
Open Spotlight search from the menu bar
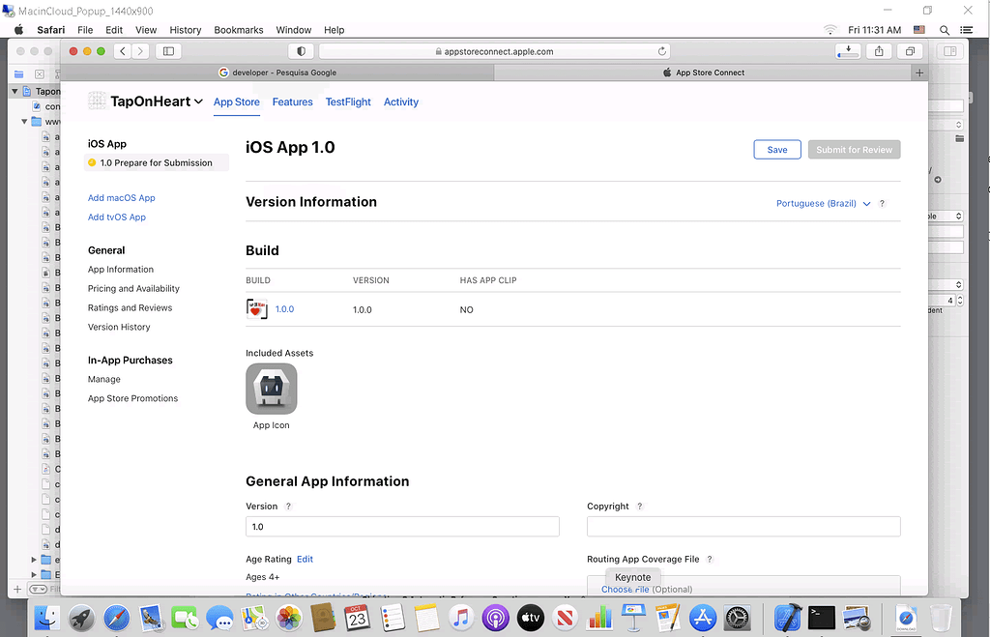[x=944, y=30]
